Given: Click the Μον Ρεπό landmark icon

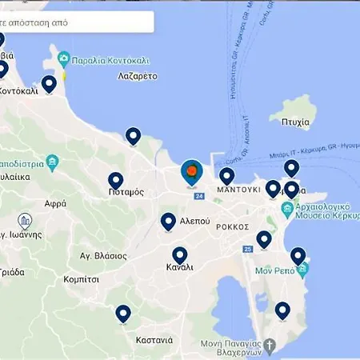Looking at the screenshot, I should tap(302, 270).
